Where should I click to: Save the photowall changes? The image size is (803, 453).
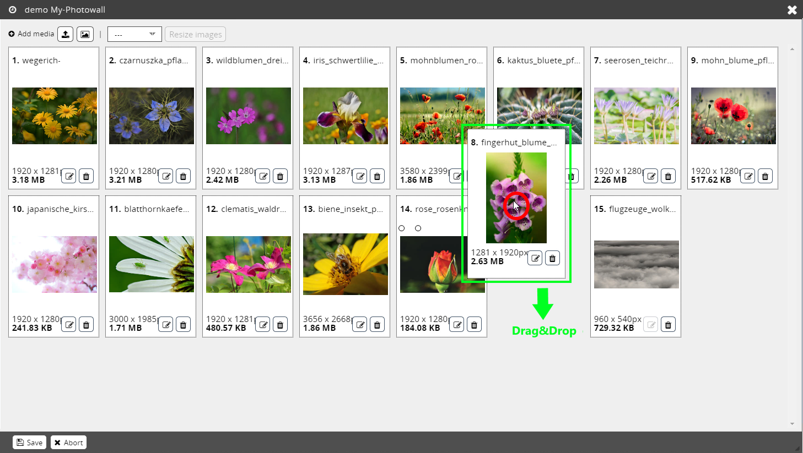[x=29, y=443]
